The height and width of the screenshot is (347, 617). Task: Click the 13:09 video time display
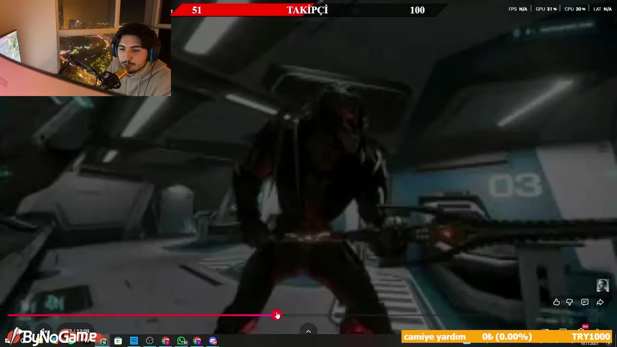pyautogui.click(x=78, y=332)
